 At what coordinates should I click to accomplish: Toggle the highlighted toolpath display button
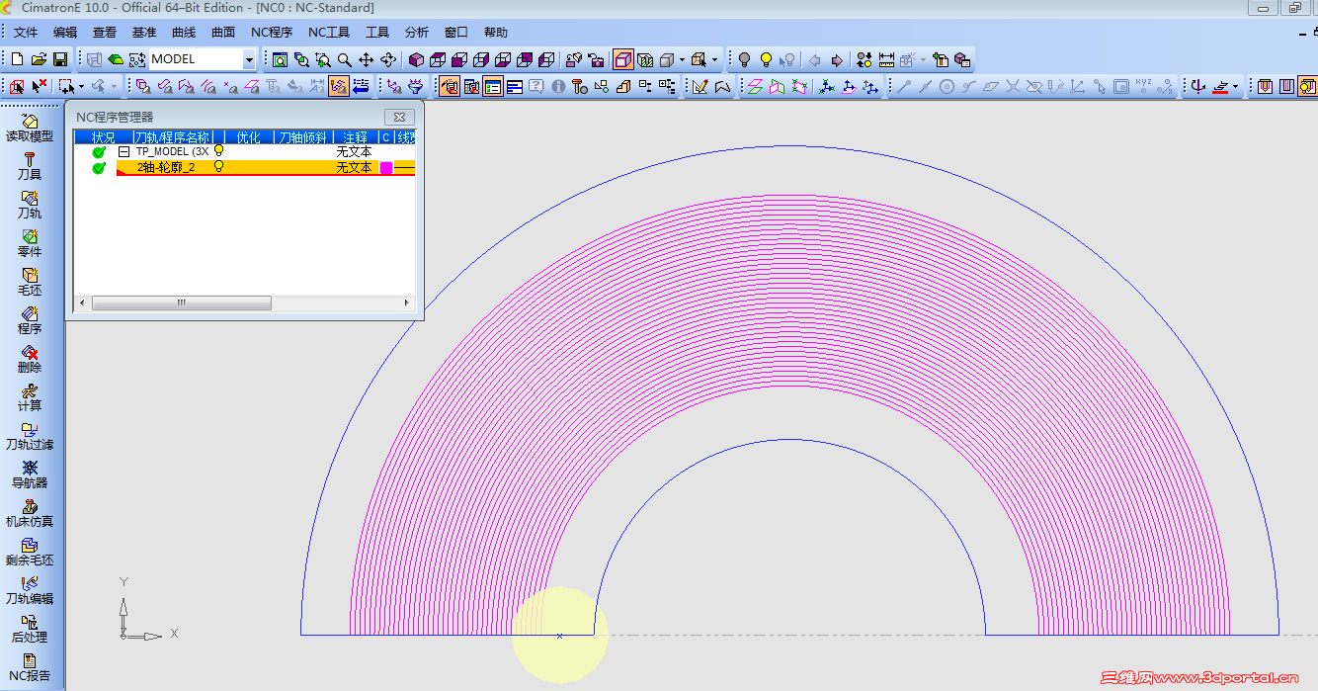[339, 87]
